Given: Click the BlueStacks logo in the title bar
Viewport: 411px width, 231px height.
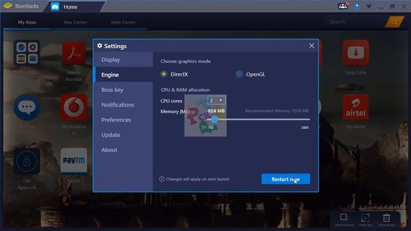Looking at the screenshot, I should click(8, 6).
